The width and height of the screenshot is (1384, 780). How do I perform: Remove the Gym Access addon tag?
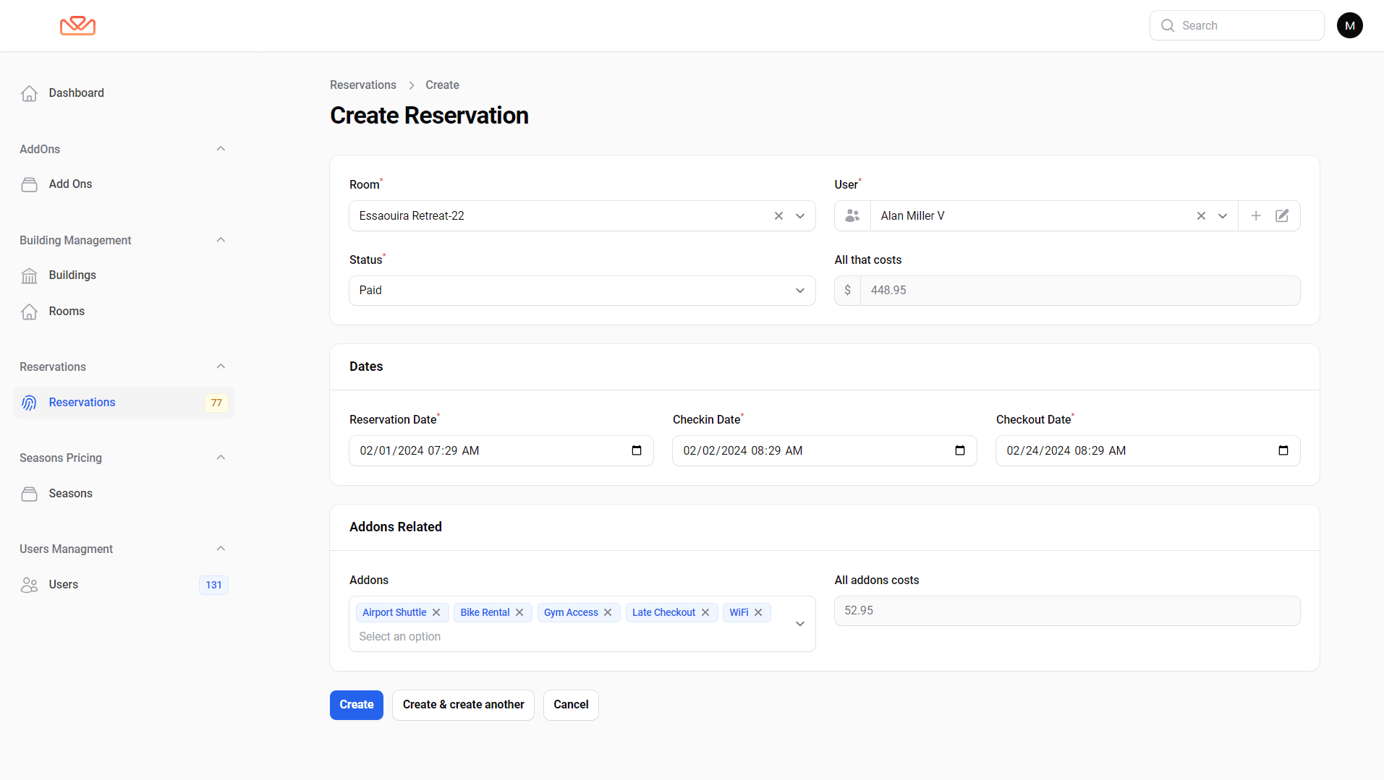[x=608, y=612]
